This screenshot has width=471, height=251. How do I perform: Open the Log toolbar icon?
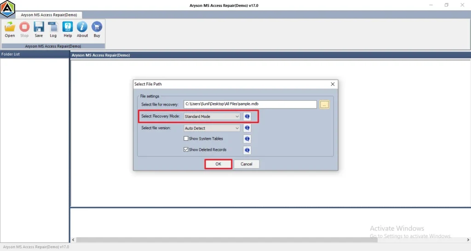[53, 29]
